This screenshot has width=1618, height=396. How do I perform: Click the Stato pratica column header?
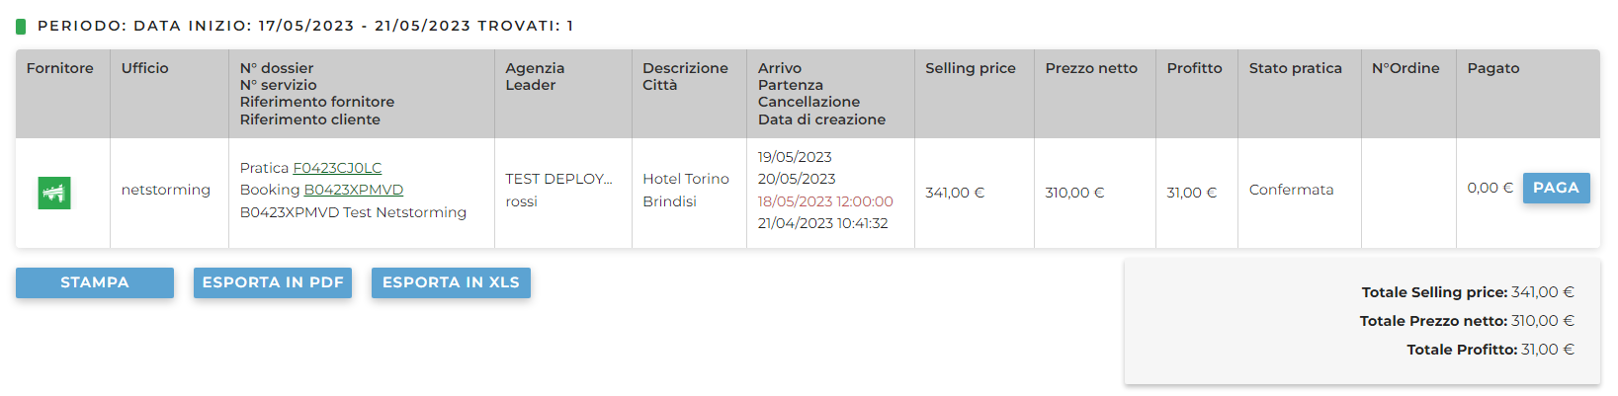click(x=1295, y=68)
